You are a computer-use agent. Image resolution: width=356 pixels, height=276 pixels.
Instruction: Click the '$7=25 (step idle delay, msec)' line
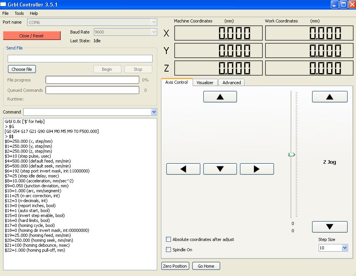tap(32, 176)
